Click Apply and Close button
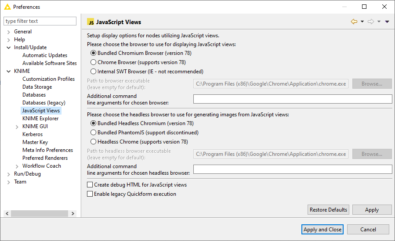This screenshot has height=241, width=395. pos(323,229)
